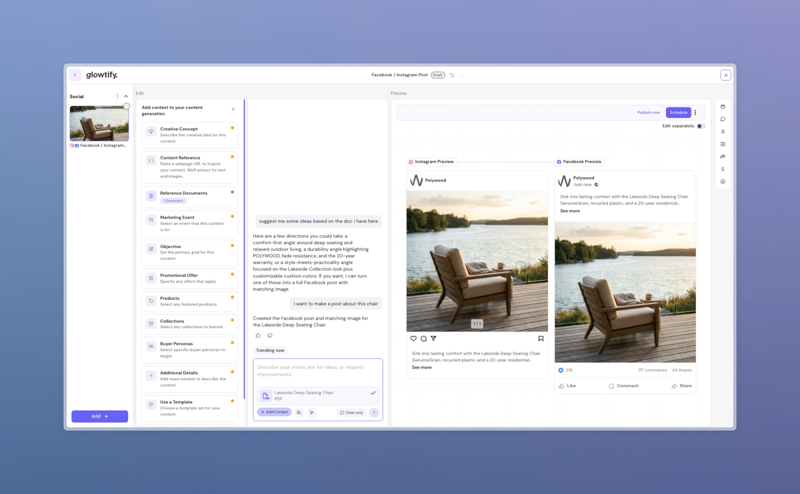Image resolution: width=800 pixels, height=494 pixels.
Task: Open the calendar icon in right sidebar
Action: click(x=722, y=106)
